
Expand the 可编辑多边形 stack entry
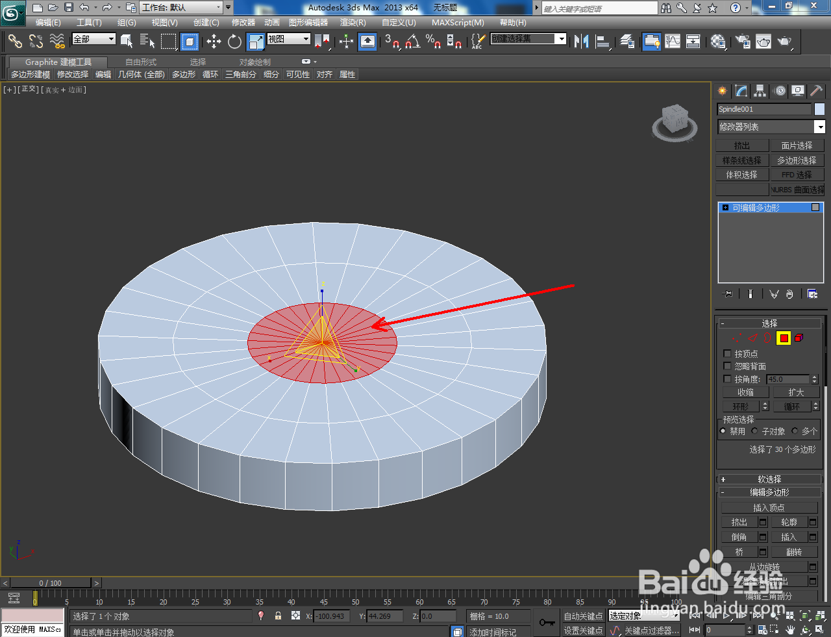[x=726, y=208]
